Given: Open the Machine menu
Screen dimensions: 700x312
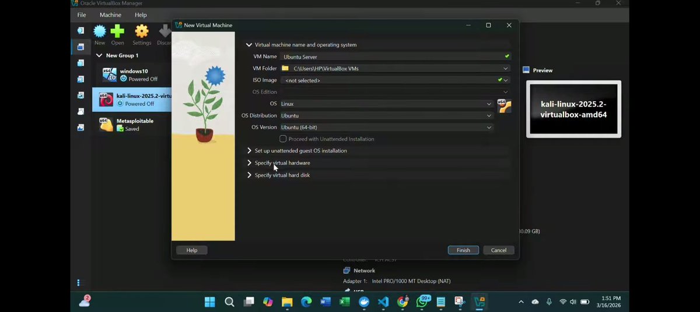Looking at the screenshot, I should (111, 15).
